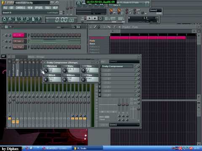202x151 pixels.
Task: Select the first pink channel button
Action: 19,35
